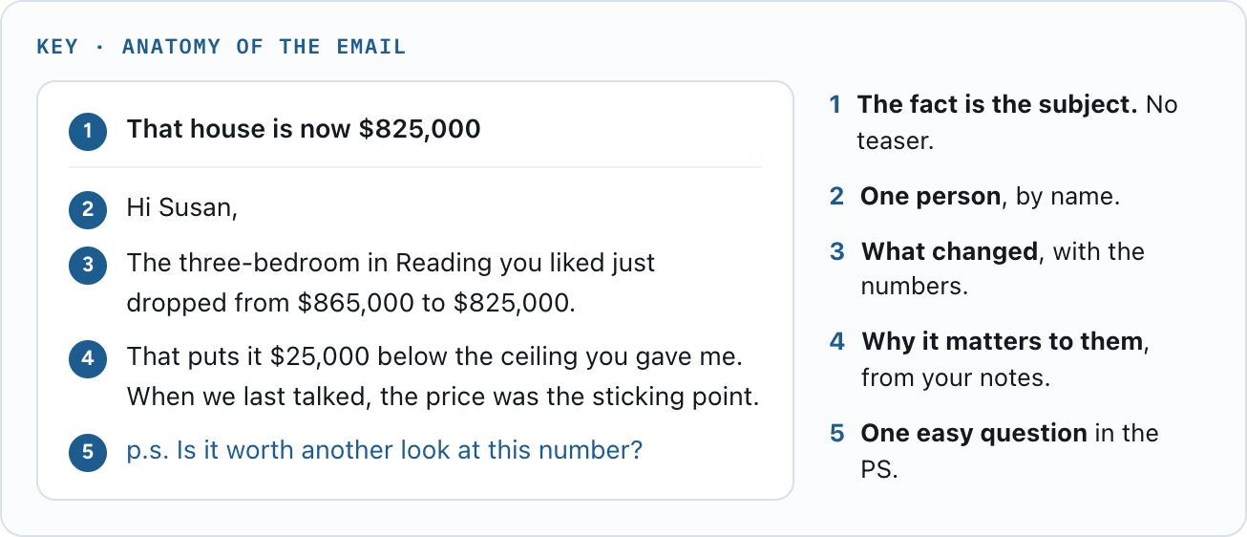This screenshot has width=1247, height=537.
Task: Click legend number 3 for What changed
Action: tap(837, 252)
